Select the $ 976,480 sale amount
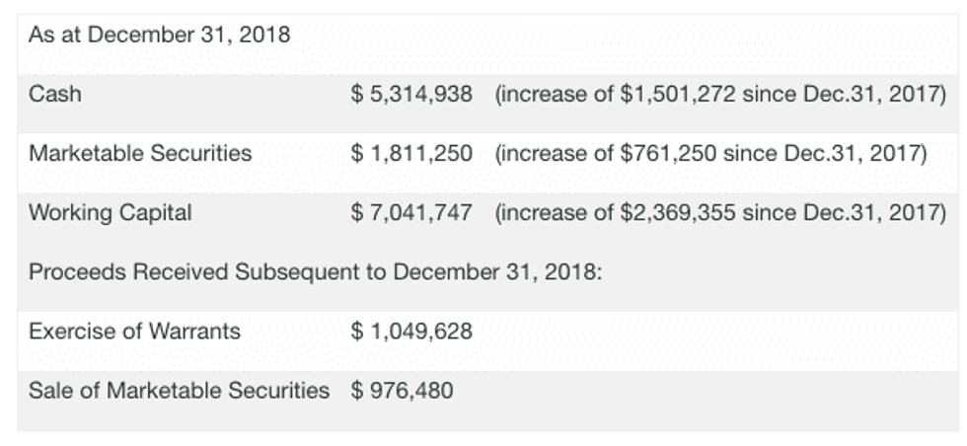This screenshot has width=967, height=446. coord(403,391)
